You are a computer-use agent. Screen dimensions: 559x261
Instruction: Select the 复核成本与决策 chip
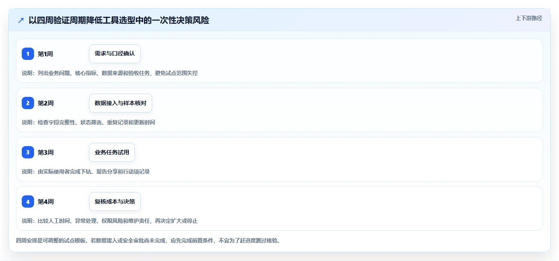pos(115,201)
